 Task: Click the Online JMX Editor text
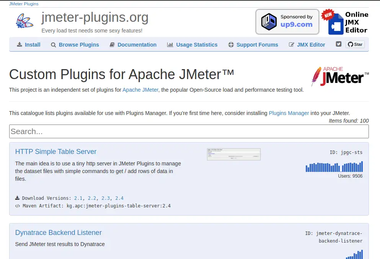357,22
